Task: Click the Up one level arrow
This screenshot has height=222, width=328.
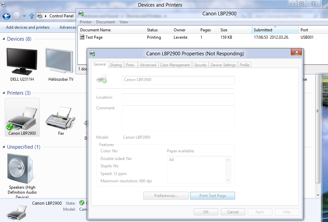Action: click(32, 16)
